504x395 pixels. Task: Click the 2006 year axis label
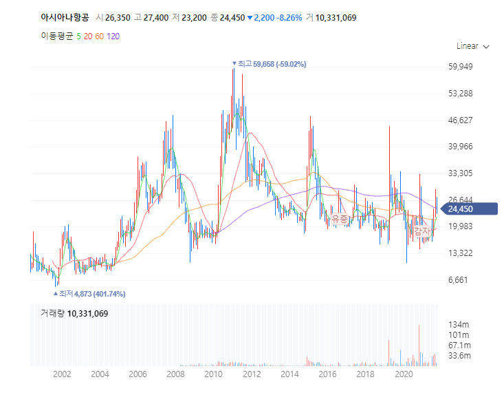tap(138, 374)
